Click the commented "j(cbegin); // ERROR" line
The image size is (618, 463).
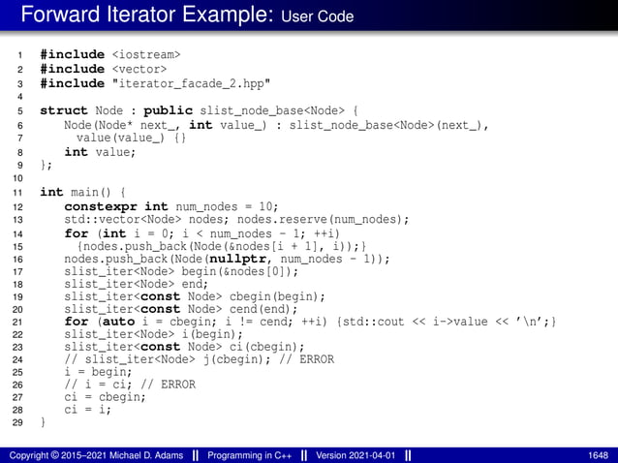(x=200, y=359)
